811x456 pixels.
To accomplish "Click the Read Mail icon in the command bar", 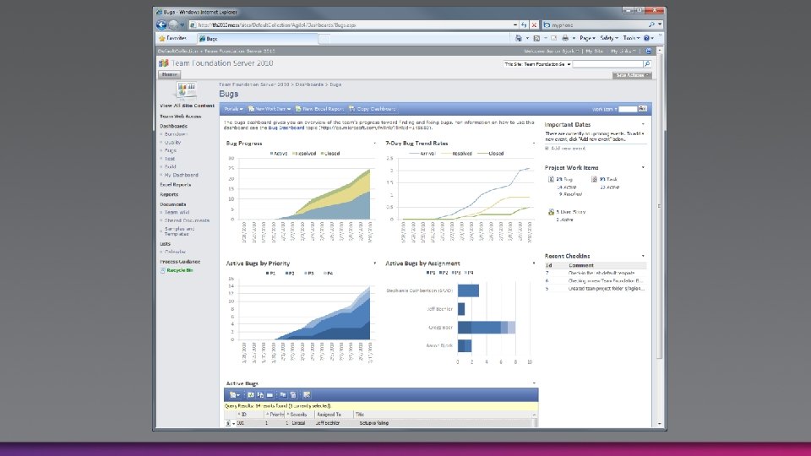I will [553, 38].
